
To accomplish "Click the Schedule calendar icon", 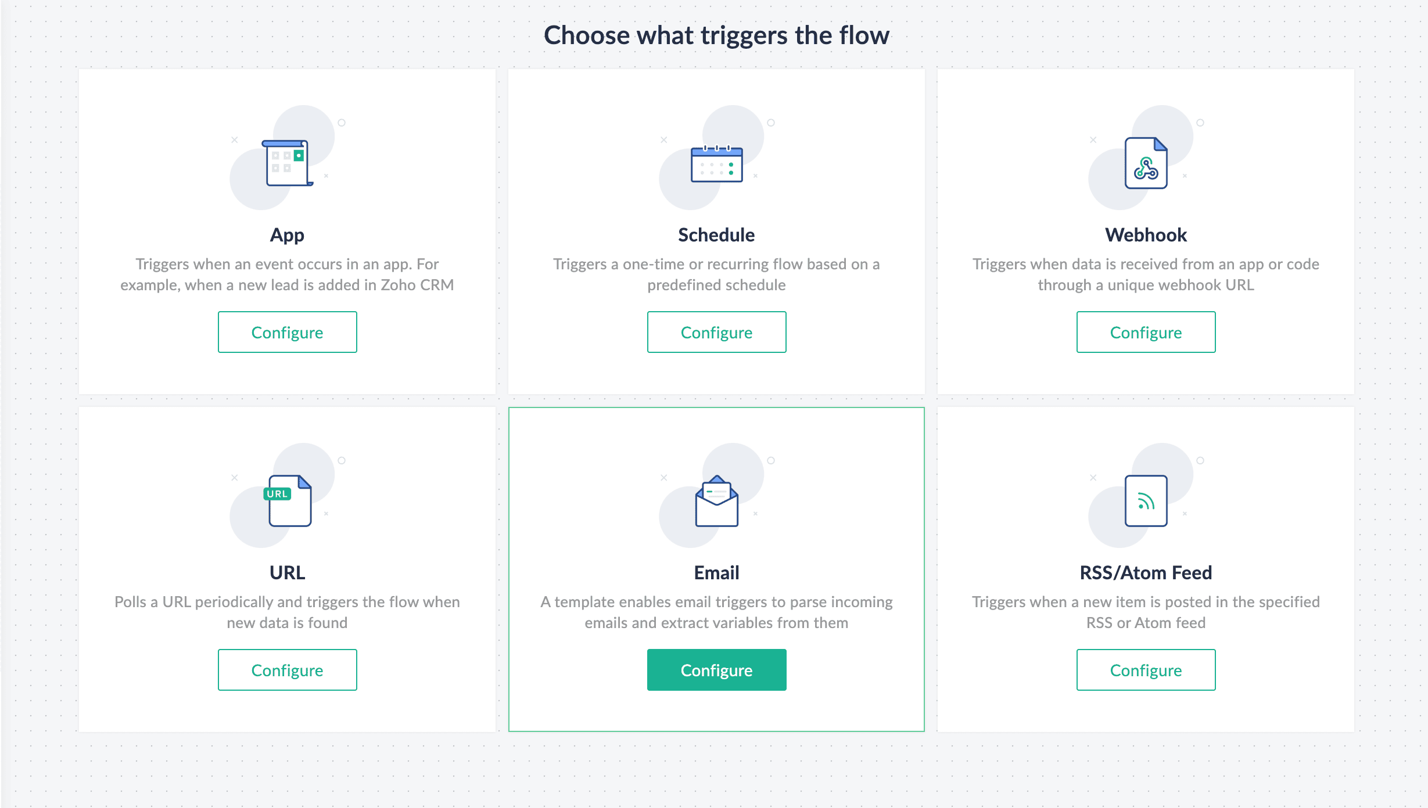I will [716, 164].
